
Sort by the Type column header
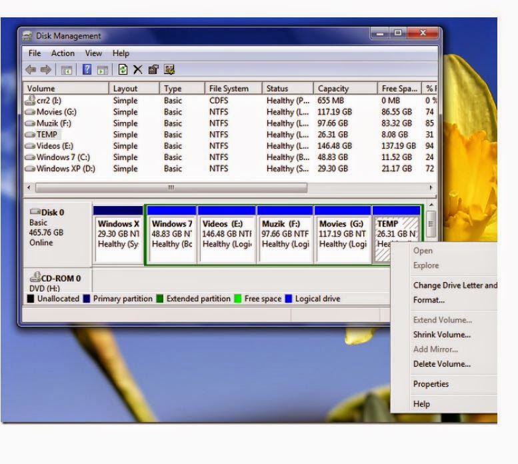pos(182,89)
